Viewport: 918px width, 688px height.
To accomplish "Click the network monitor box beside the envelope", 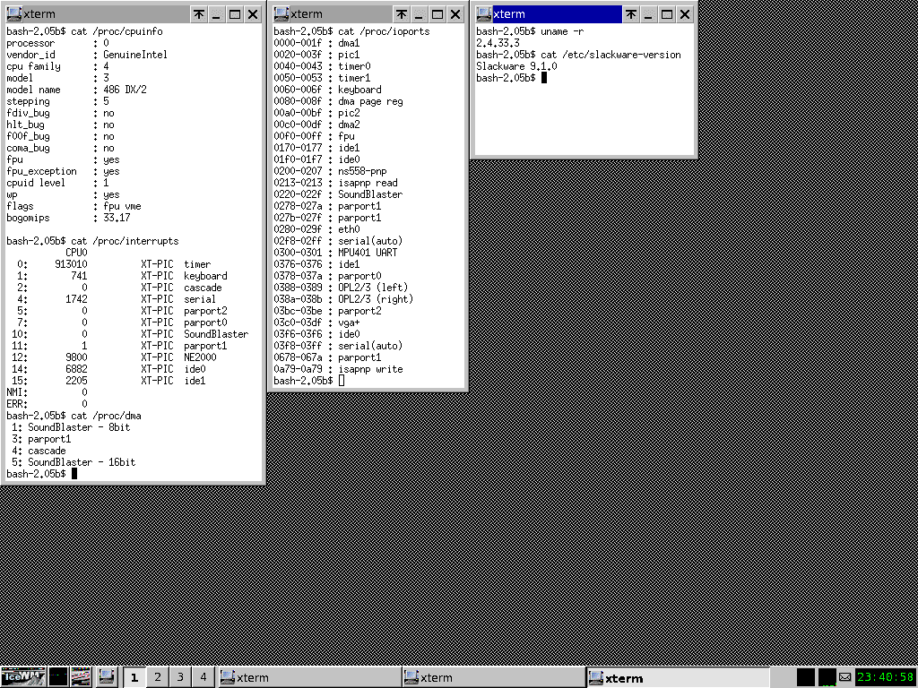I will (827, 677).
